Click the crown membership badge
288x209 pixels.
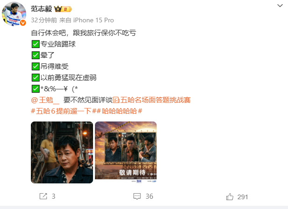[63, 9]
